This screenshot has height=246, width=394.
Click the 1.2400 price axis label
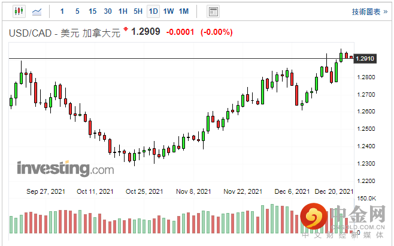pos(366,146)
